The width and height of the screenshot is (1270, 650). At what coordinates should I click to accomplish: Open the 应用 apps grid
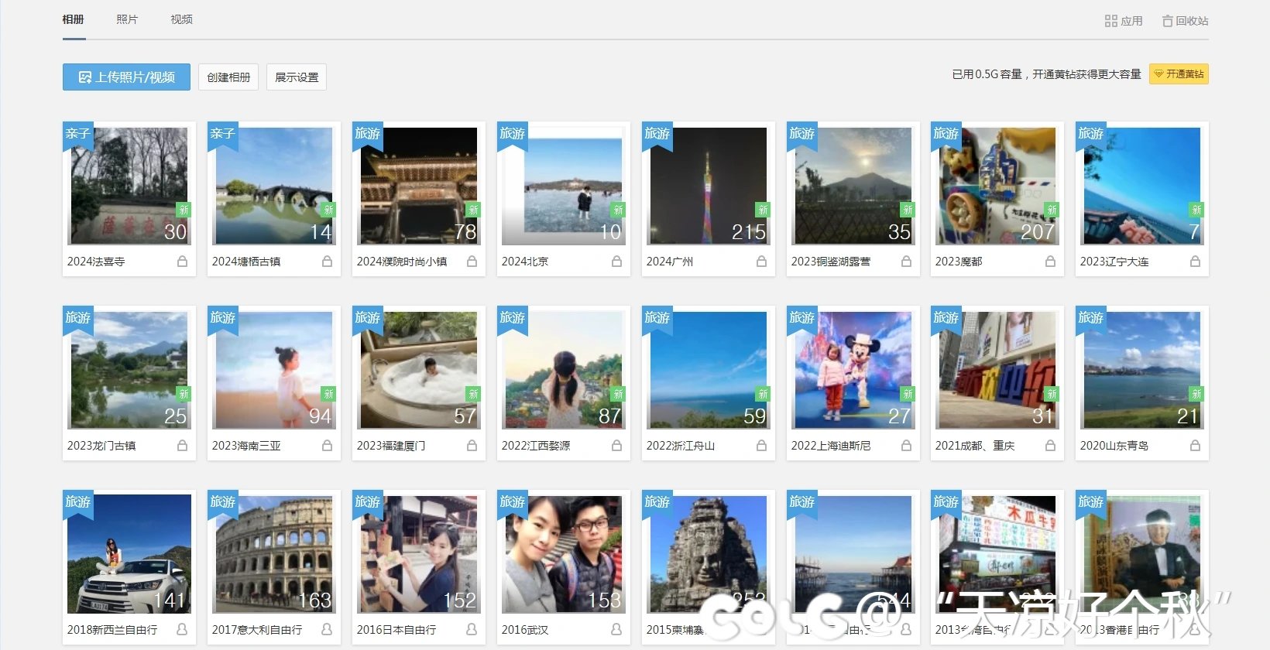coord(1124,21)
